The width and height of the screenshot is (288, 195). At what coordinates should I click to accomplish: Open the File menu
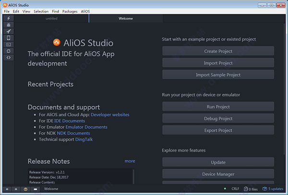coord(7,11)
